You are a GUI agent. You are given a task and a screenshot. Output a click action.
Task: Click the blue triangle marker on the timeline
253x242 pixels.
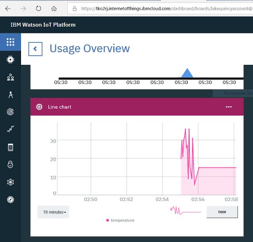[x=187, y=73]
